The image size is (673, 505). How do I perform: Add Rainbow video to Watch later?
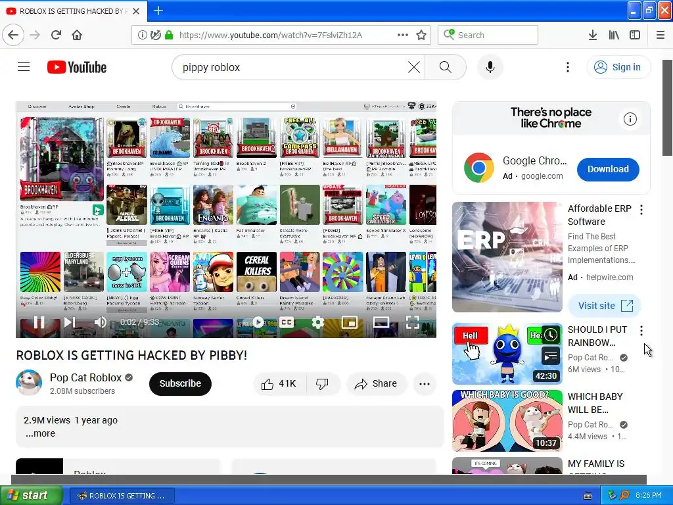[x=551, y=335]
